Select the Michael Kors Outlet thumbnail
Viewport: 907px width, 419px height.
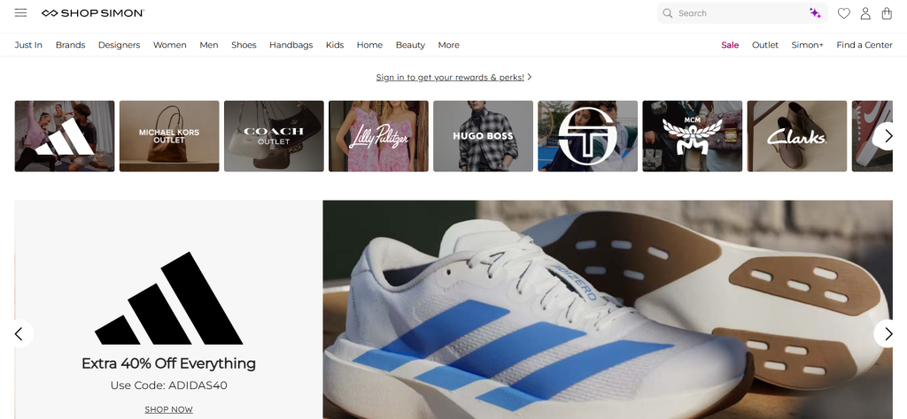(169, 136)
